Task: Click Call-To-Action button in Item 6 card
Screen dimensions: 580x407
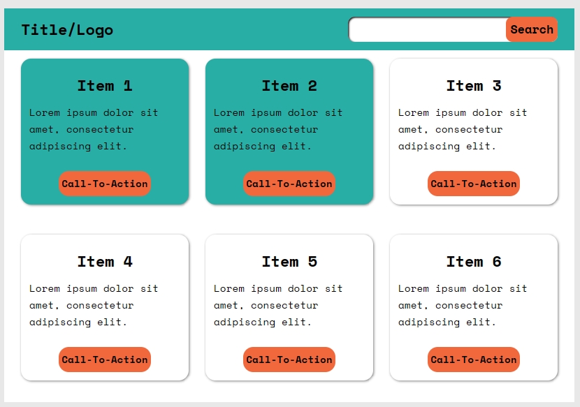Action: coord(474,360)
